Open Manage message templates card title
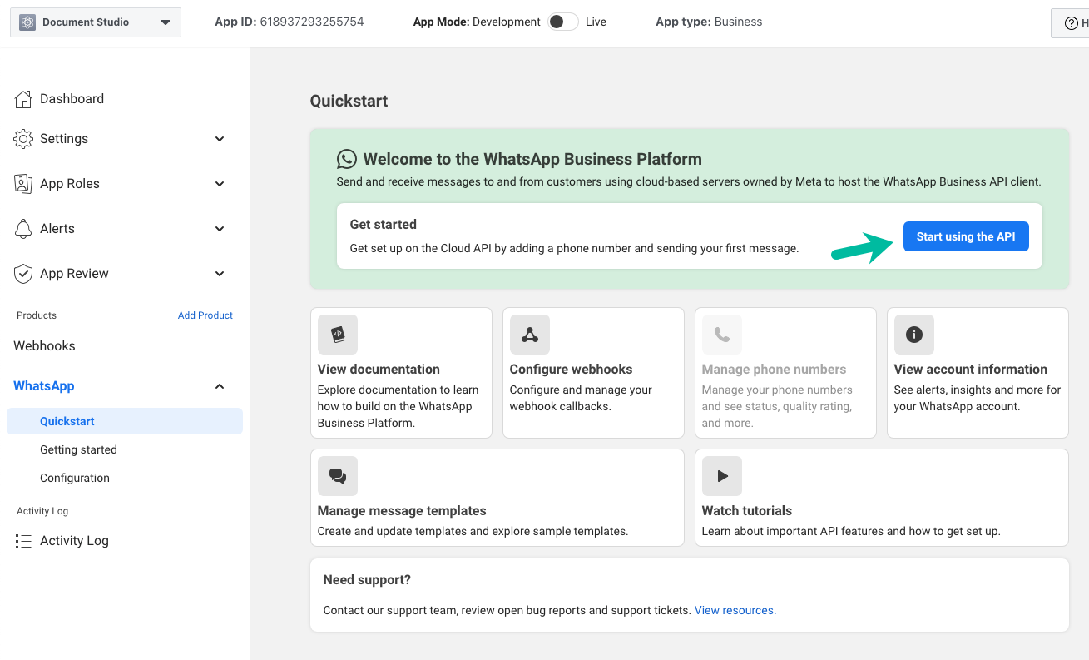1089x660 pixels. click(402, 511)
